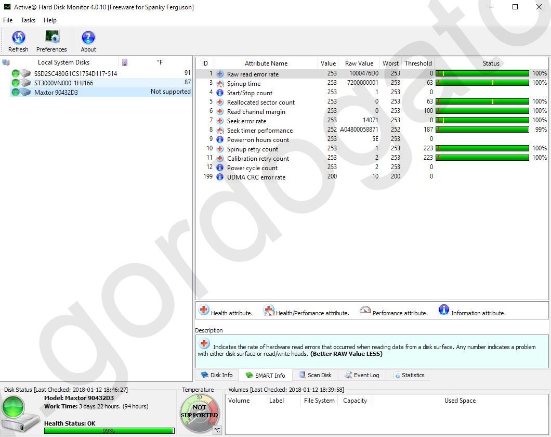Image resolution: width=551 pixels, height=437 pixels.
Task: Open the File menu
Action: click(8, 20)
